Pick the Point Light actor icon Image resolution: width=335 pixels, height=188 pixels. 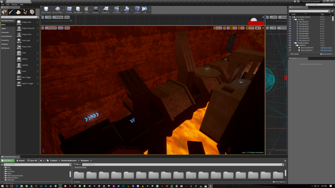tap(19, 40)
